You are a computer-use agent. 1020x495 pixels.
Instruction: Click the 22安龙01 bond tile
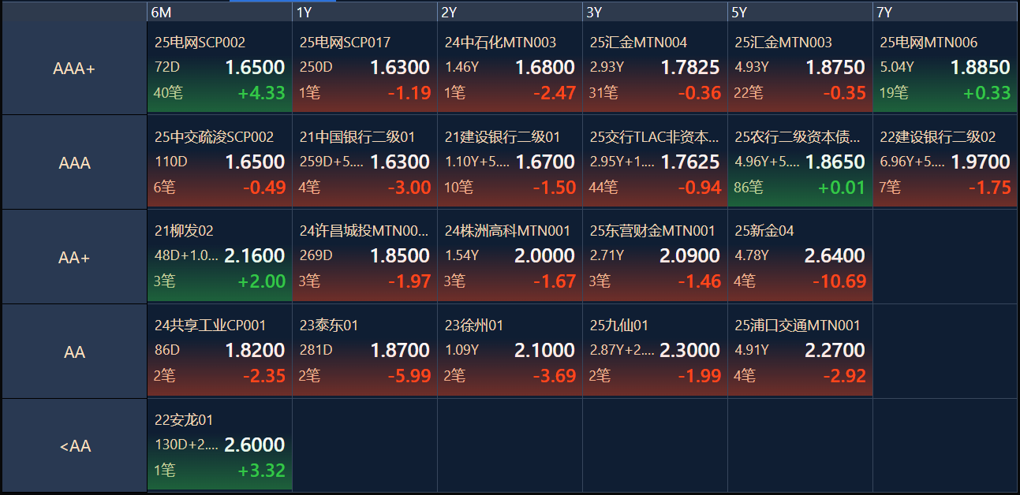(220, 445)
